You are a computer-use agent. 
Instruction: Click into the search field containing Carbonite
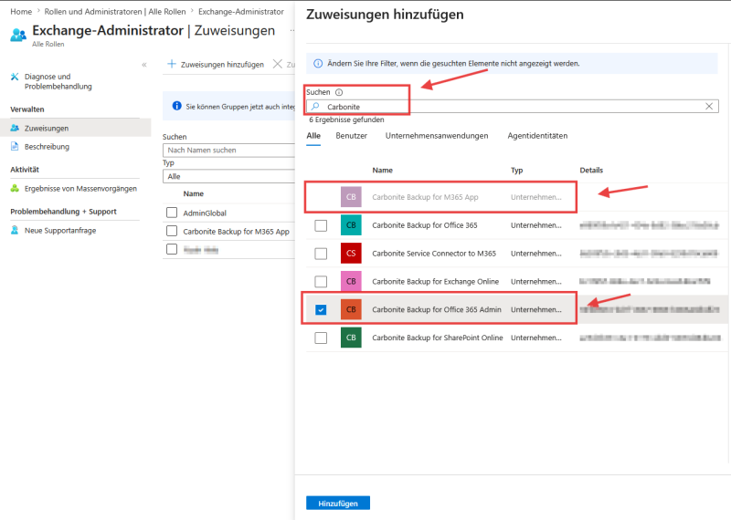point(513,106)
